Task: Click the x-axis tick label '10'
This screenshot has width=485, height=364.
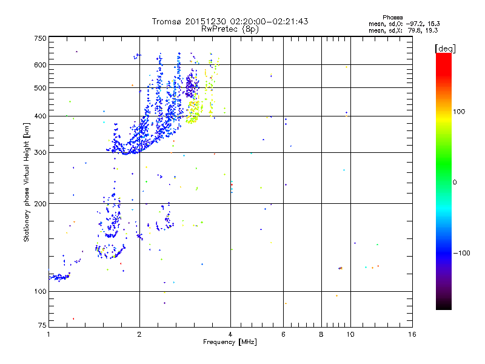Action: pyautogui.click(x=350, y=334)
